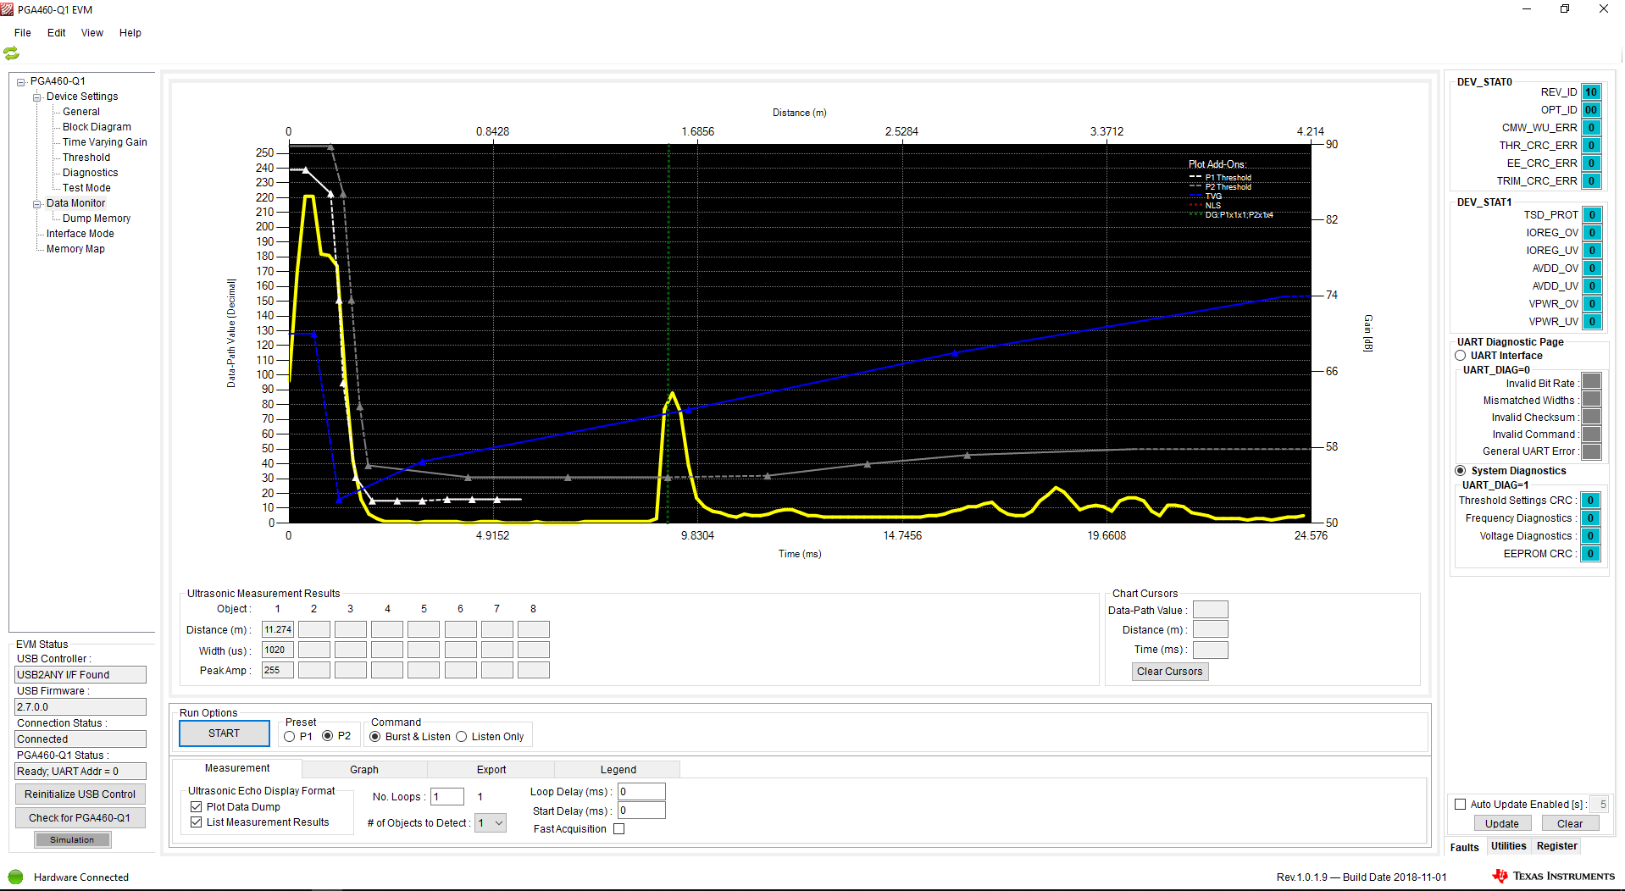Image resolution: width=1625 pixels, height=891 pixels.
Task: Click the Texas Instruments logo
Action: click(1553, 876)
